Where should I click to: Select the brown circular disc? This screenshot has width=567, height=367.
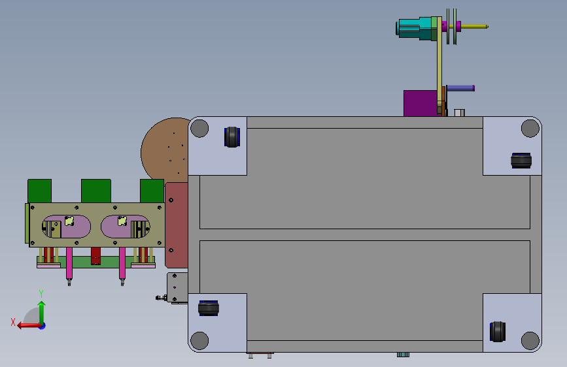point(166,150)
